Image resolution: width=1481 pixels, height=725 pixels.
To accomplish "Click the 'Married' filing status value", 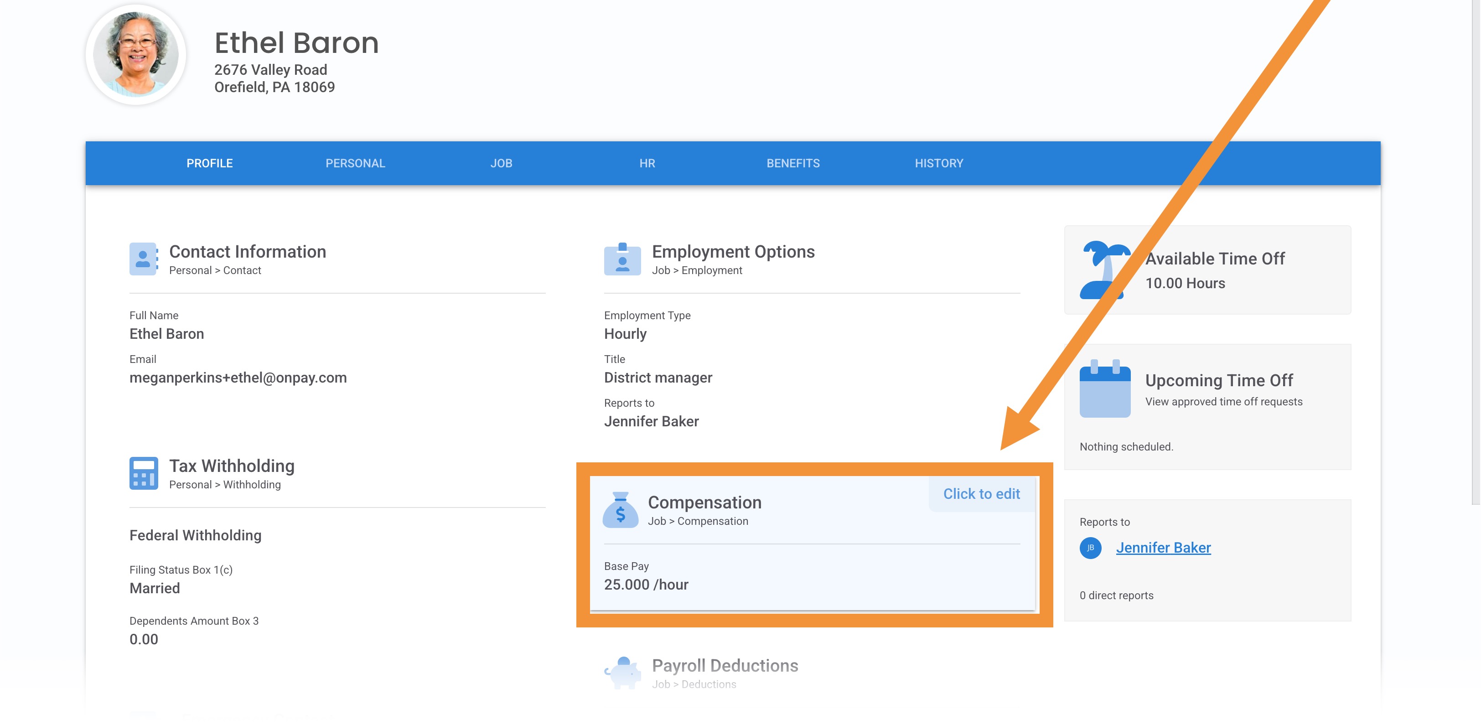I will click(155, 588).
